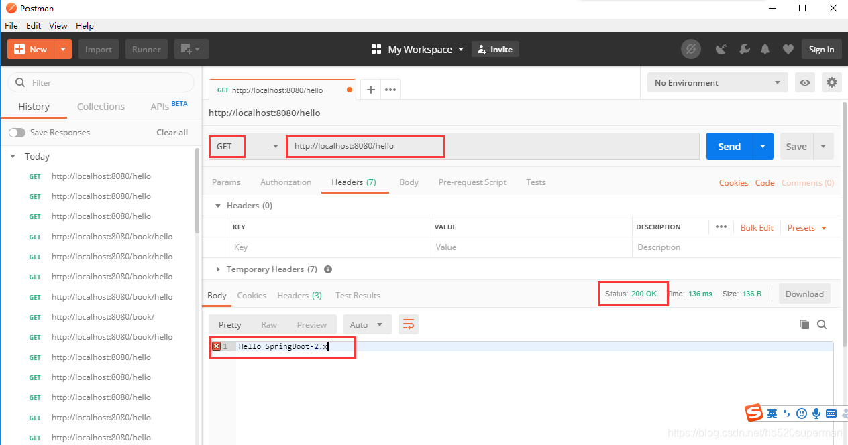Click the Invite button
Screen dimensions: 848x445
pos(496,49)
